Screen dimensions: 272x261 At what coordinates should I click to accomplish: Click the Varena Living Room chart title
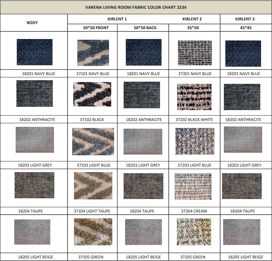(136, 7)
